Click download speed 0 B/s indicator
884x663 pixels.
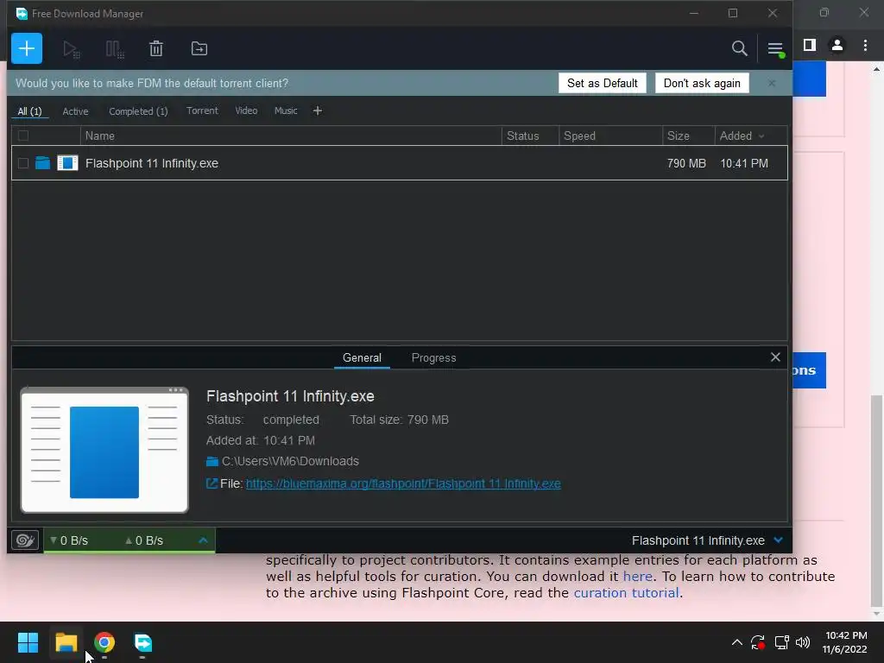[69, 540]
